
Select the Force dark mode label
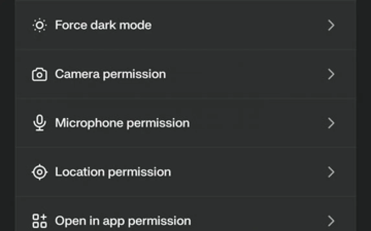pyautogui.click(x=103, y=25)
